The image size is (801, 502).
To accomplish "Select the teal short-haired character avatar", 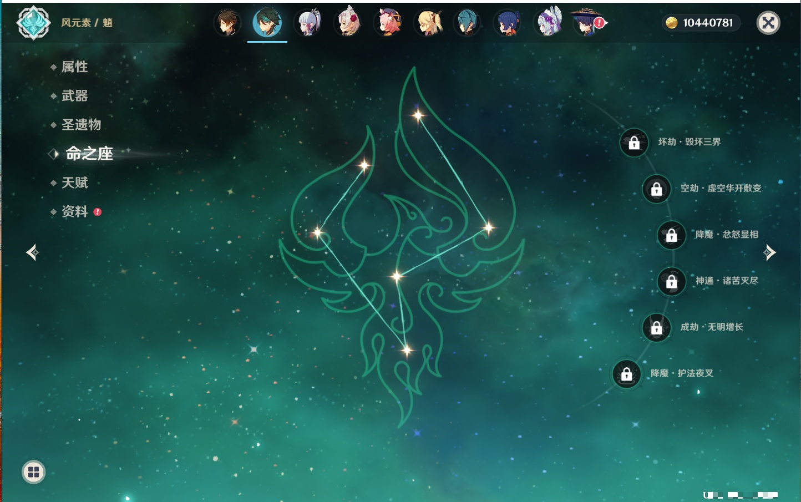I will pyautogui.click(x=467, y=23).
